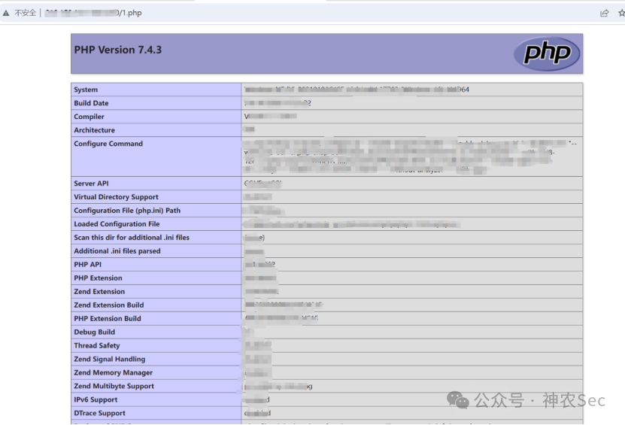This screenshot has height=425, width=625.
Task: Click the 'Debug Build' row label
Action: [95, 332]
